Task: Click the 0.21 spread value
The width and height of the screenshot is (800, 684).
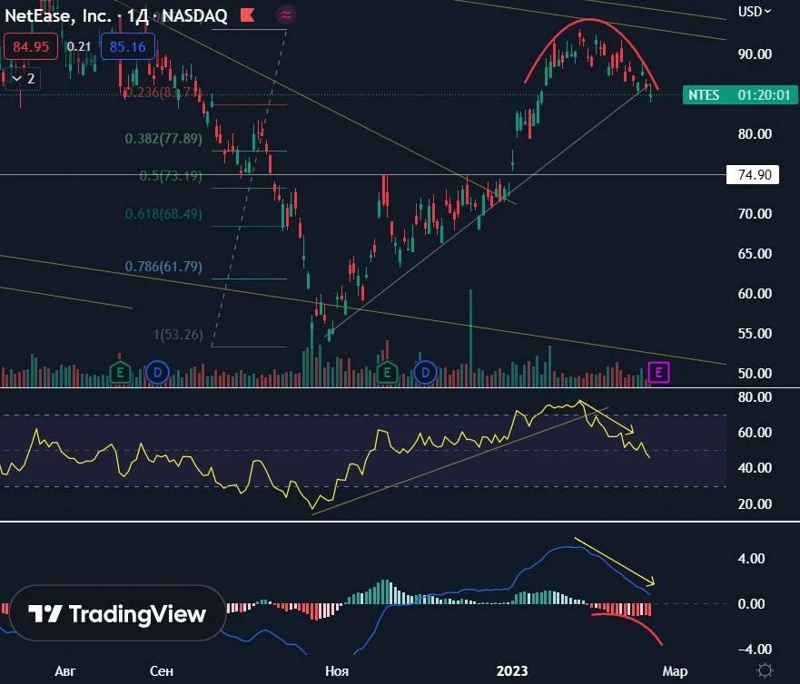Action: click(79, 46)
